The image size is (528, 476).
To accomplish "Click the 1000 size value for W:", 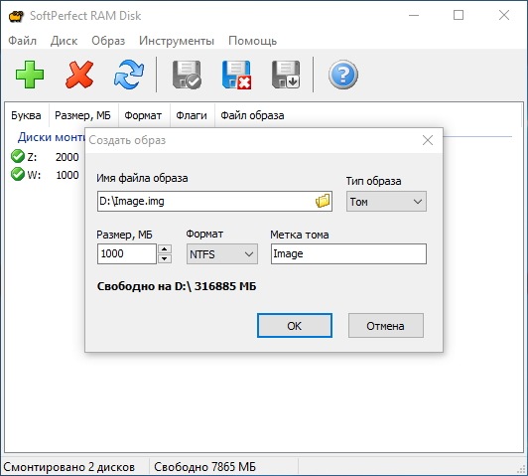I will pyautogui.click(x=67, y=175).
